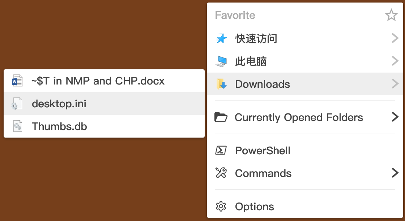Click the Favorite header label

click(x=235, y=15)
